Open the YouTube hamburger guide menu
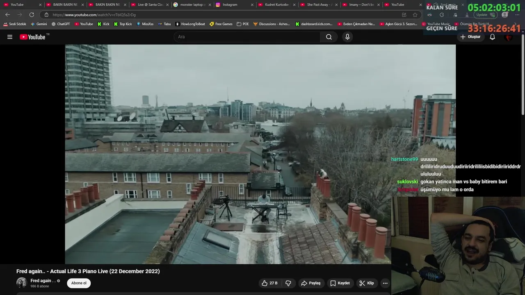 pyautogui.click(x=10, y=37)
